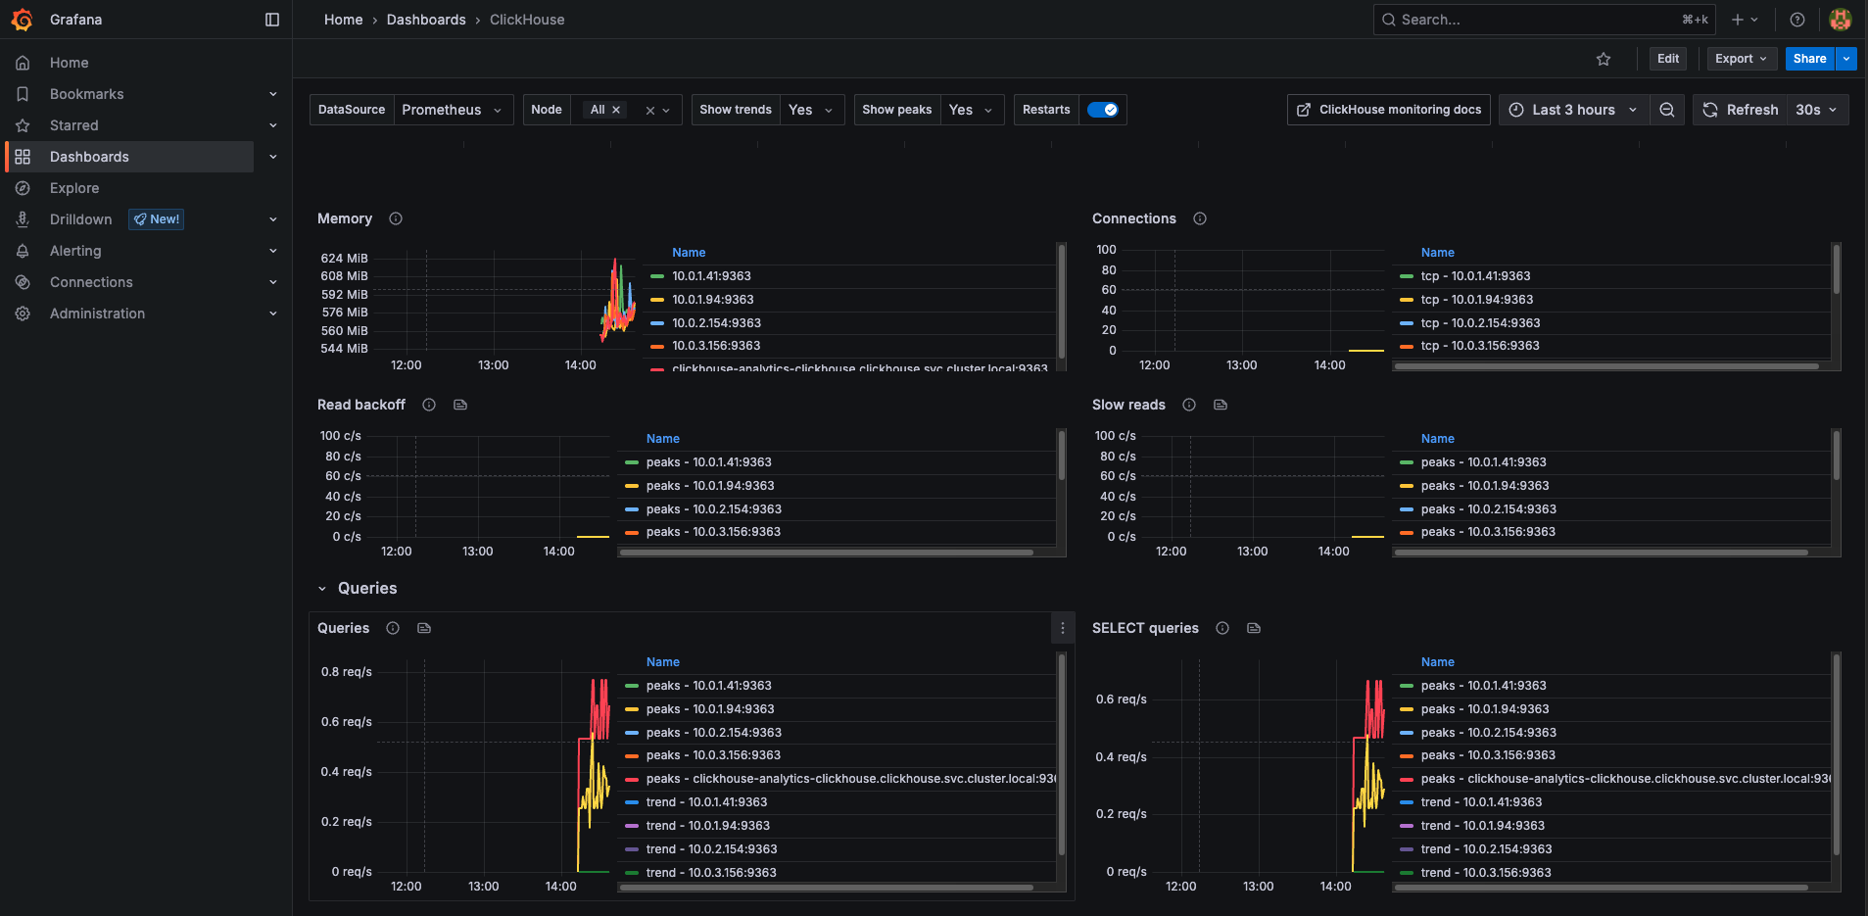Image resolution: width=1868 pixels, height=916 pixels.
Task: Open Slow reads panel links icon
Action: click(1221, 405)
